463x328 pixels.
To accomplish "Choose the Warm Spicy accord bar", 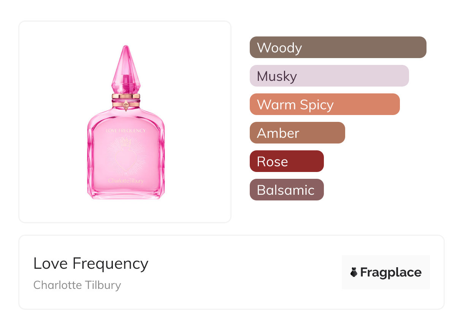I will [325, 104].
